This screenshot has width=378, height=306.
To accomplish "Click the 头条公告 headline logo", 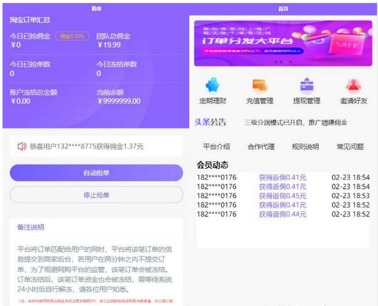I will click(x=210, y=122).
